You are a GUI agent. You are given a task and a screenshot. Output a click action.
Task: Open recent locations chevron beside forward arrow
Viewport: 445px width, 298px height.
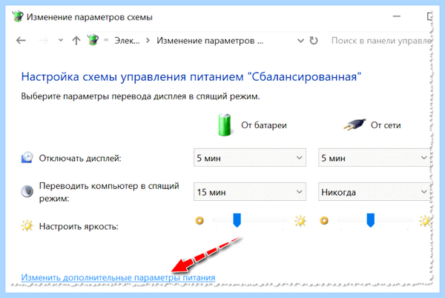[x=61, y=40]
